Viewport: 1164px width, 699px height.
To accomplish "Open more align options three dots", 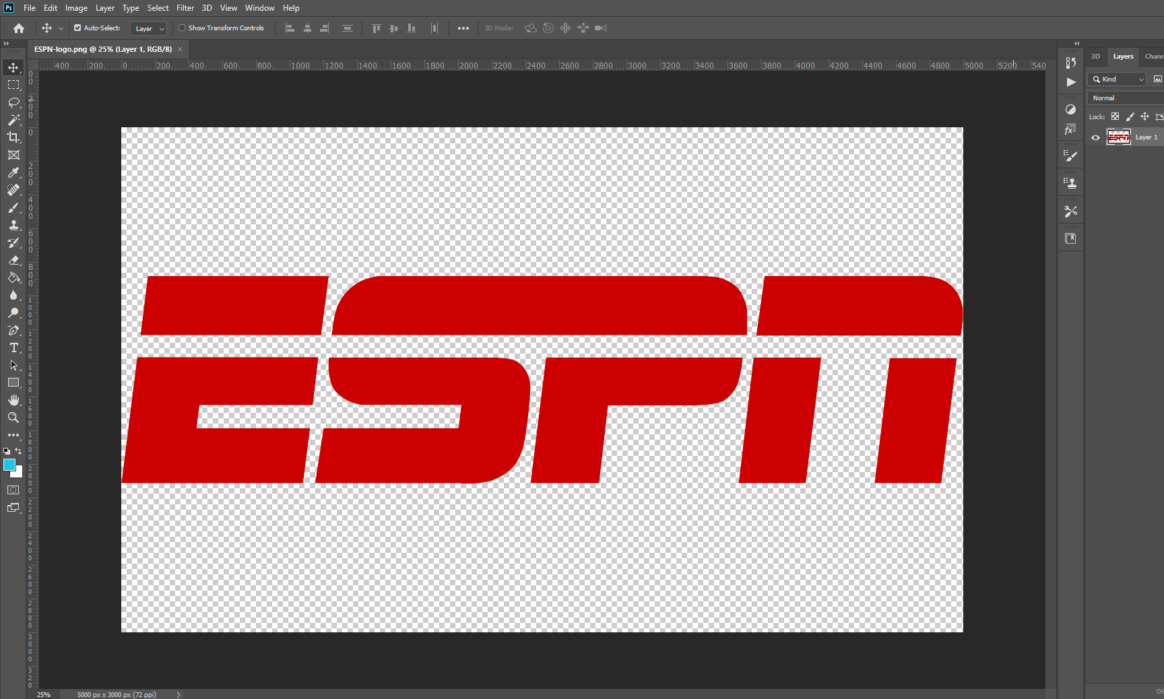I will pyautogui.click(x=463, y=28).
